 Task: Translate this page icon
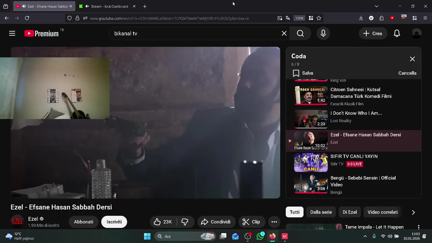(288, 18)
